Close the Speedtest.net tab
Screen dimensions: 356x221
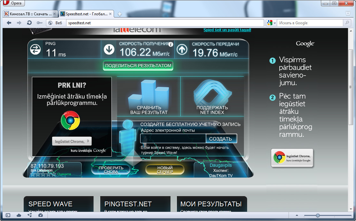pos(110,14)
